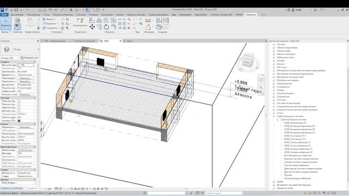Viewport: 349px width, 196px height.
Task: Click 'Изменить...' button beside Показать сетки
Action: click(x=26, y=94)
